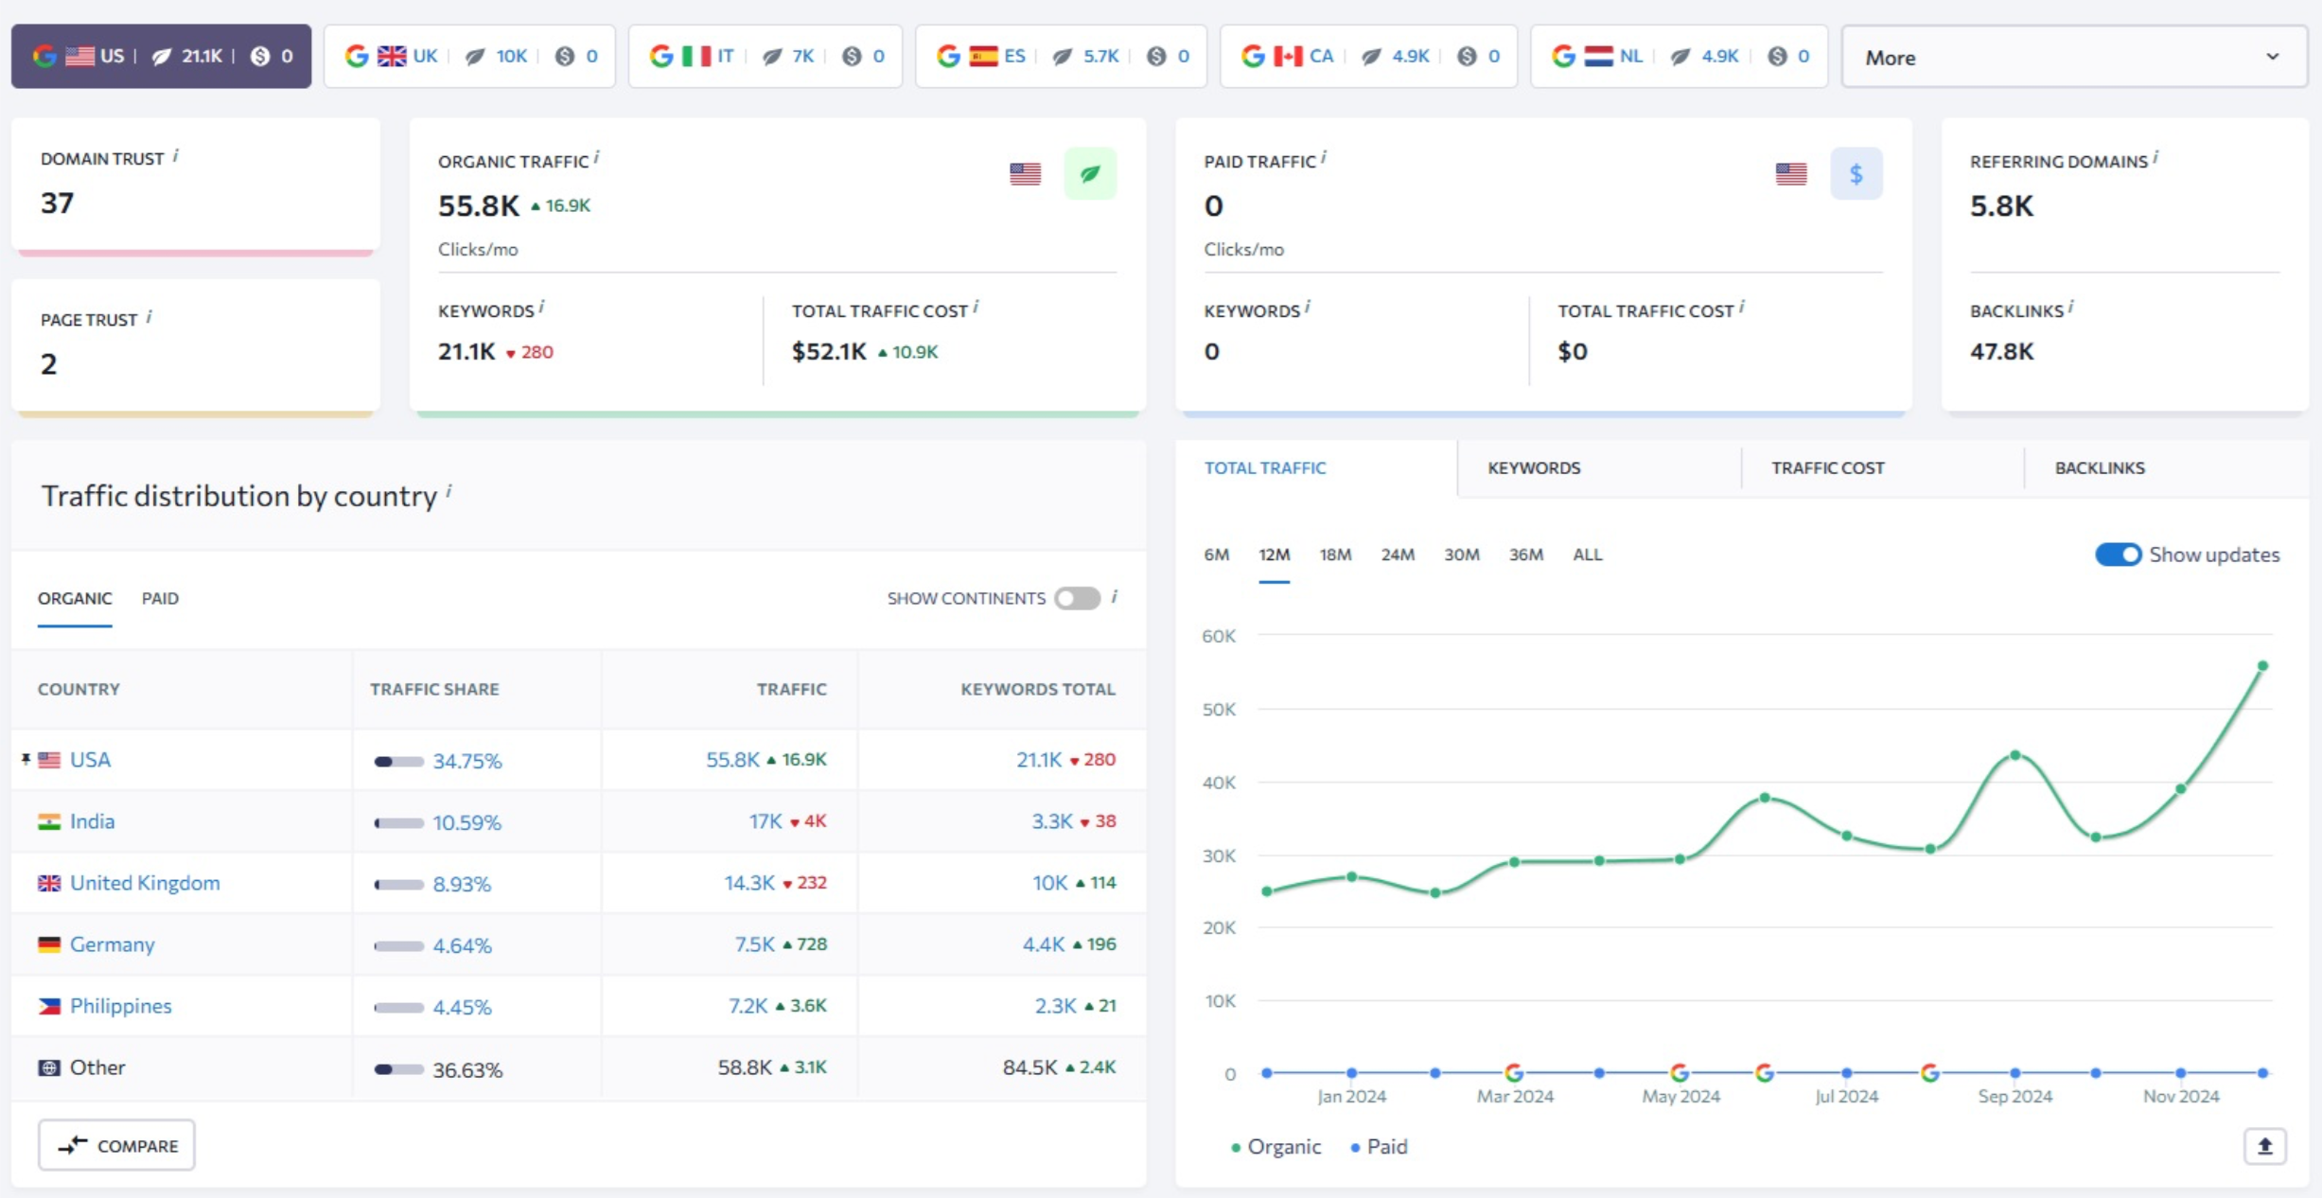
Task: Click the US flag in the Organic Traffic card
Action: tap(1025, 173)
